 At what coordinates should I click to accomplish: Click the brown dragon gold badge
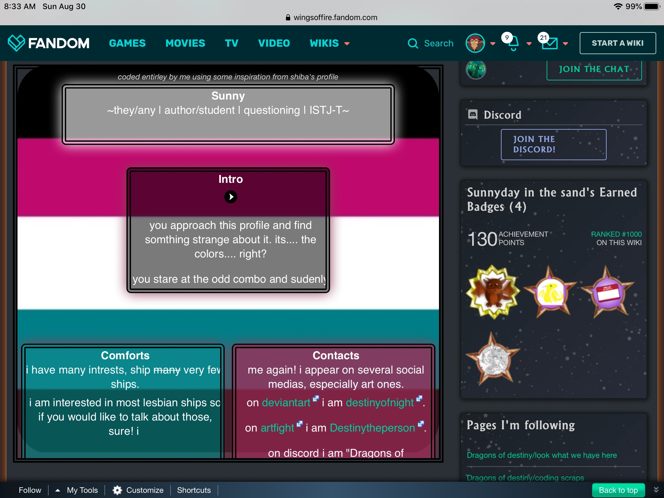(x=493, y=291)
